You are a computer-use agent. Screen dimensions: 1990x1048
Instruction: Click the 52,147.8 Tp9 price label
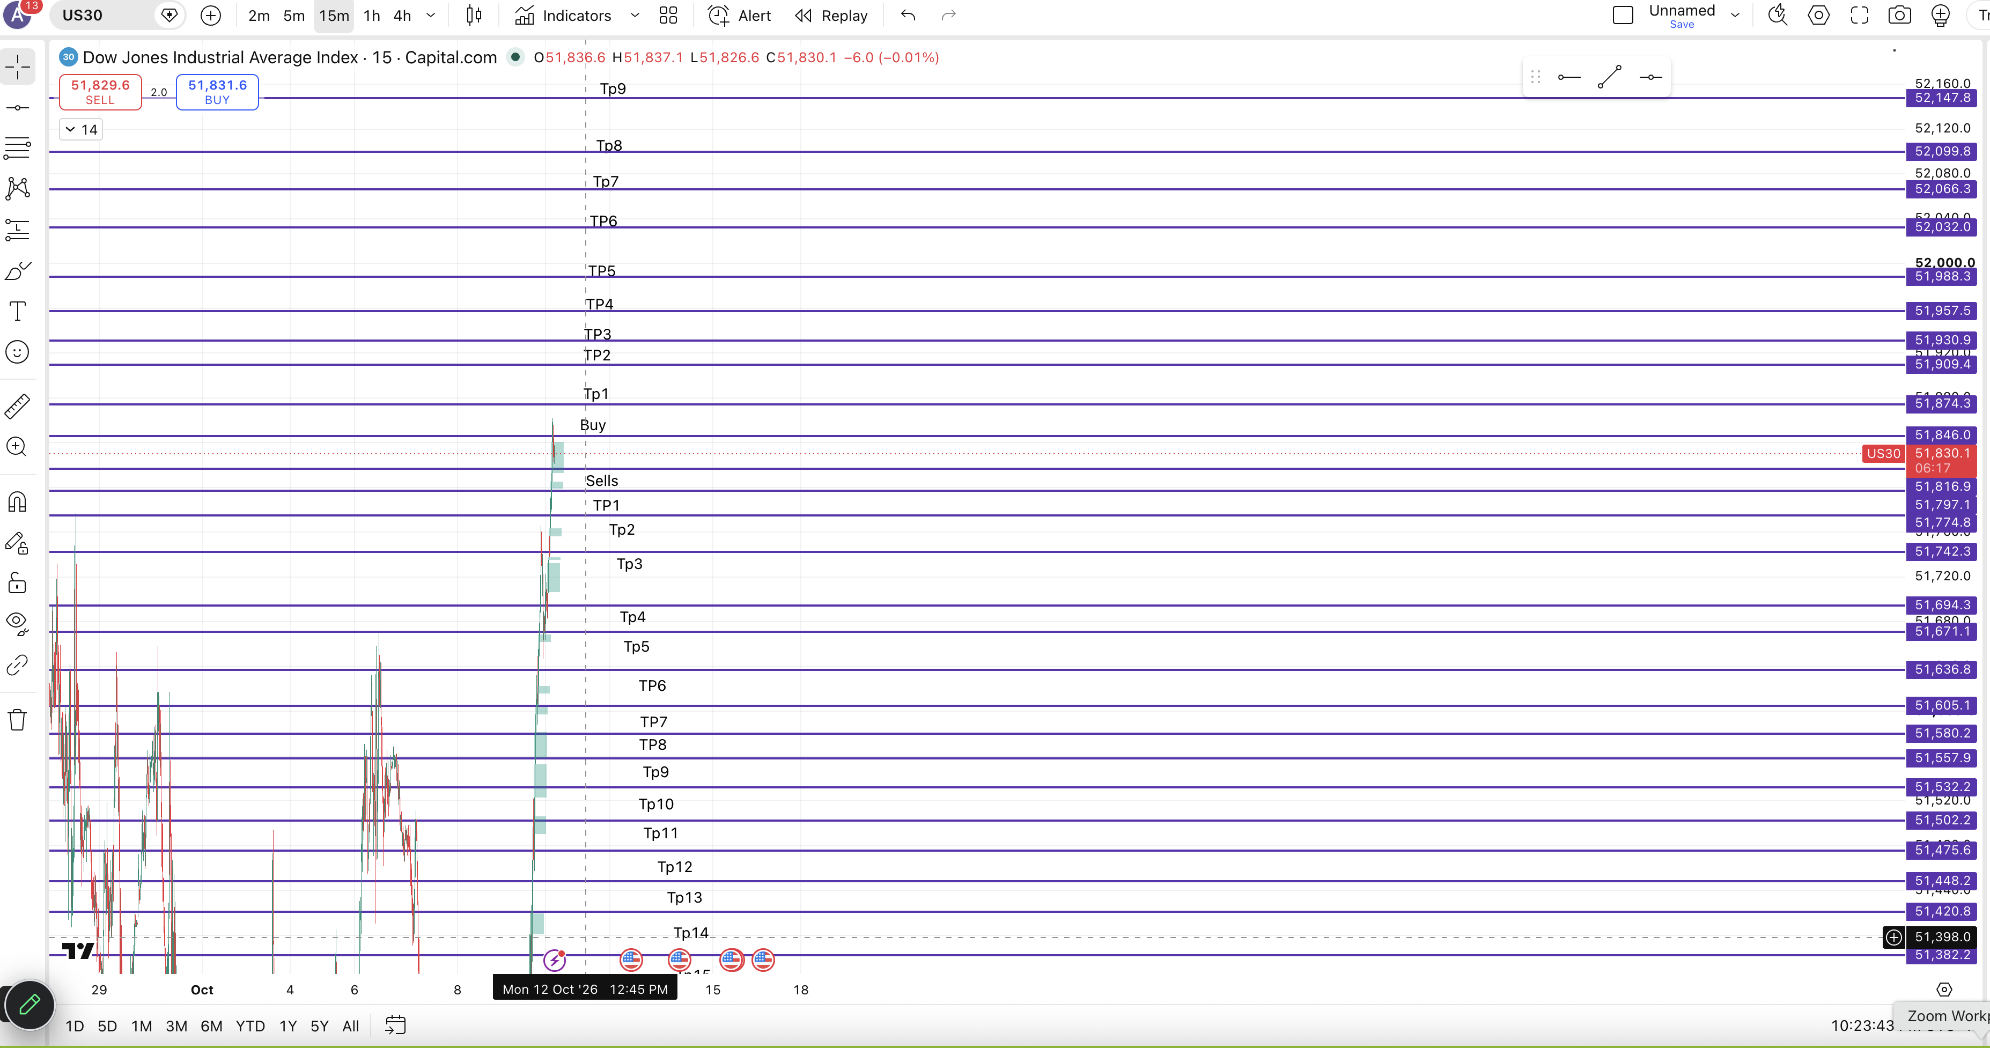[1942, 98]
